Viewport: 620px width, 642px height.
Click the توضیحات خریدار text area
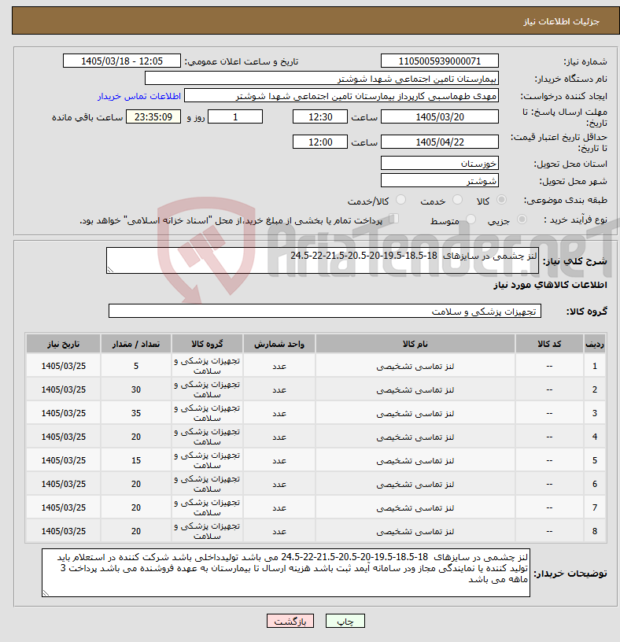coord(286,573)
